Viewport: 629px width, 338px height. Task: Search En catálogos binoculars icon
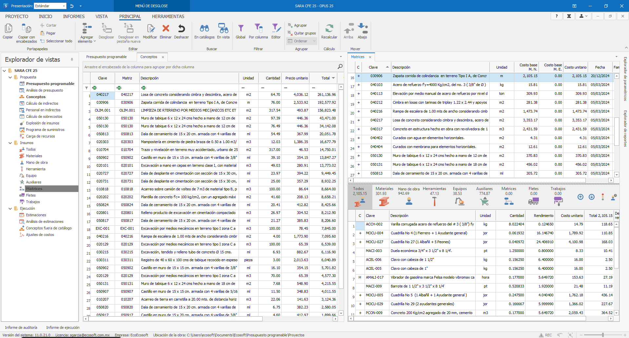pos(204,29)
